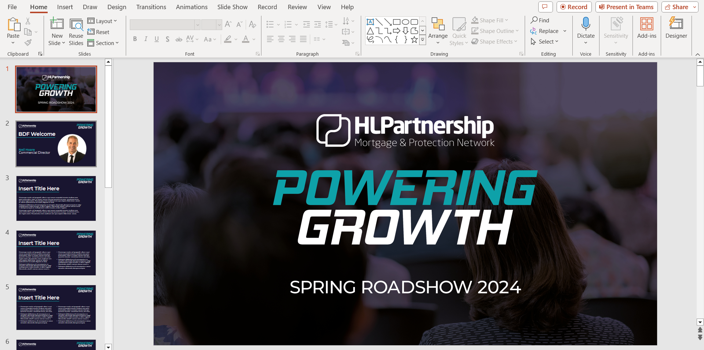Open the comments pane icon

click(x=545, y=7)
